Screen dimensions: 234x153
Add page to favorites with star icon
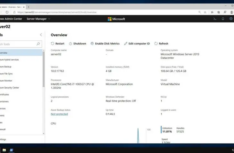point(205,12)
